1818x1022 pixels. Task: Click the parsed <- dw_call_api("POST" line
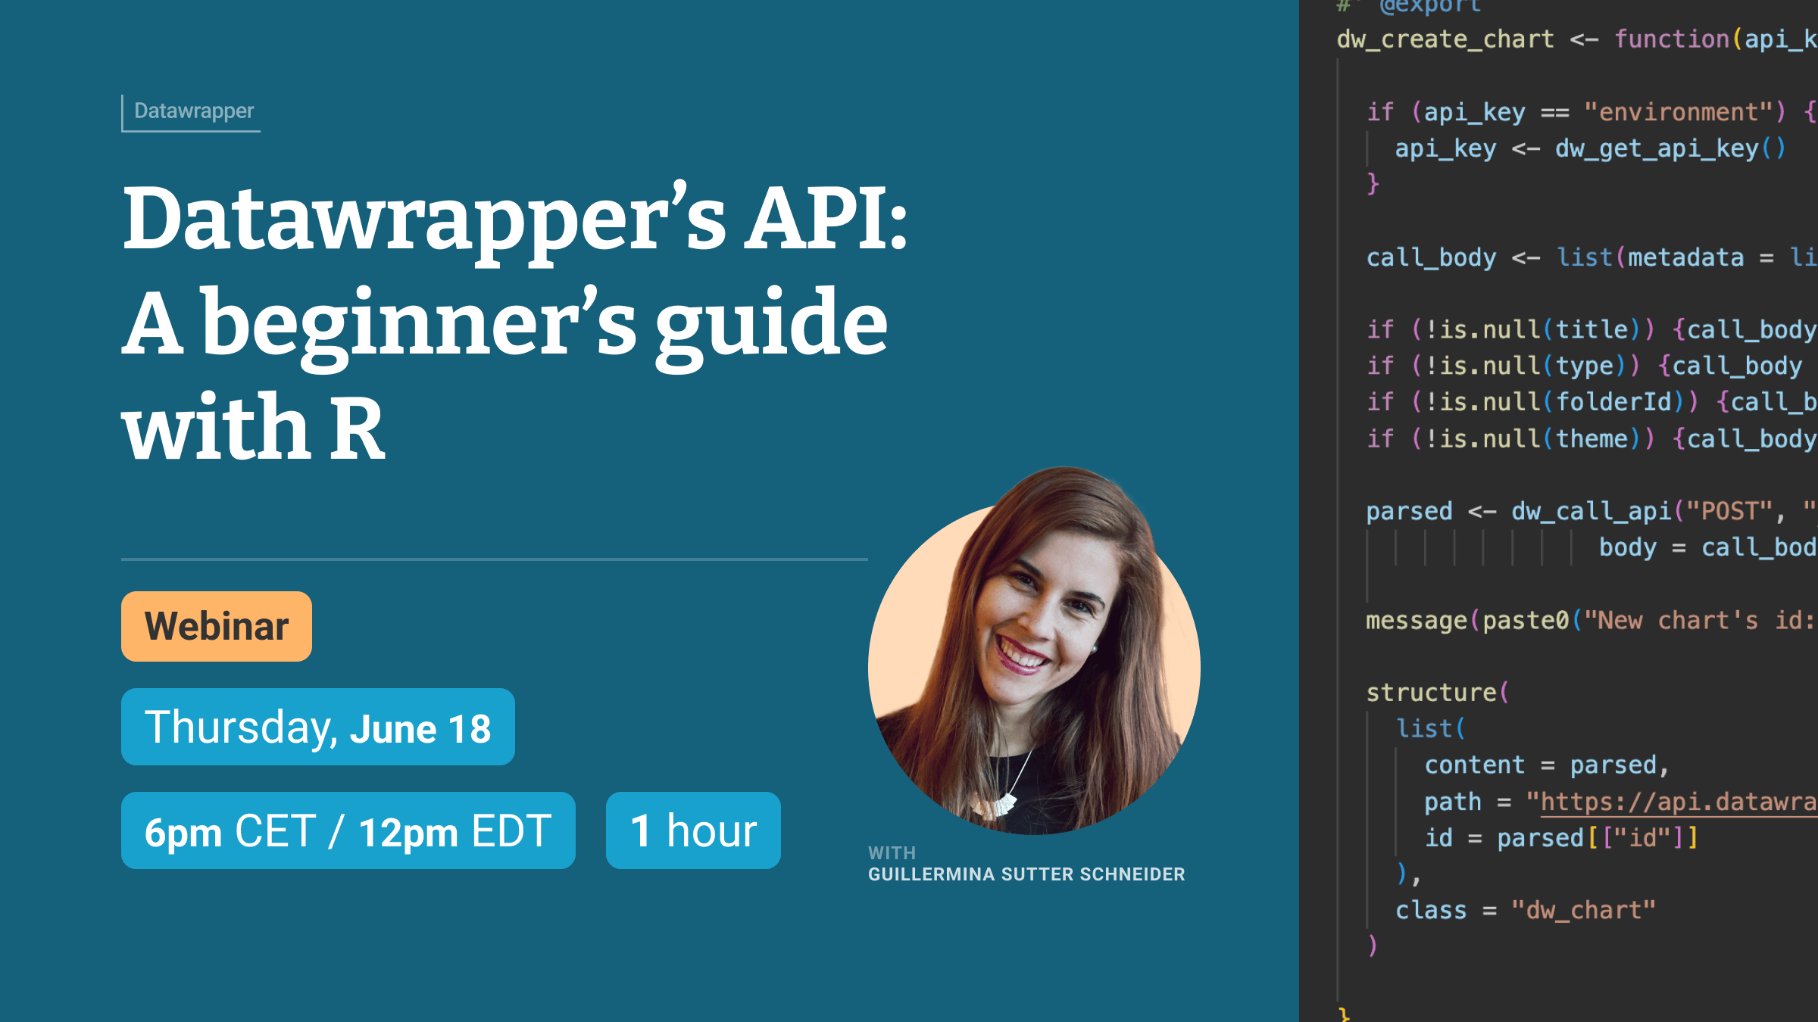coord(1592,511)
